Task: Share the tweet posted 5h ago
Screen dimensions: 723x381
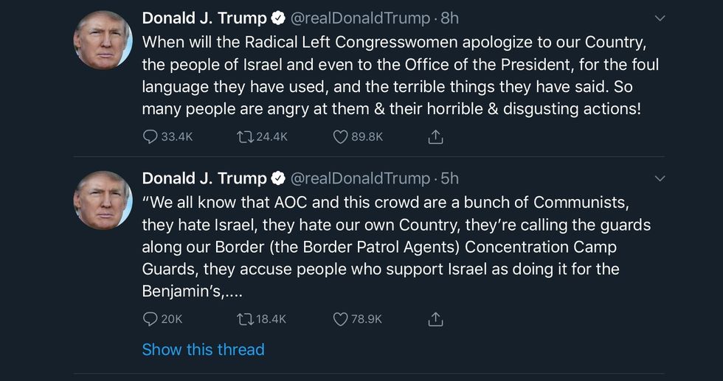Action: click(x=435, y=318)
